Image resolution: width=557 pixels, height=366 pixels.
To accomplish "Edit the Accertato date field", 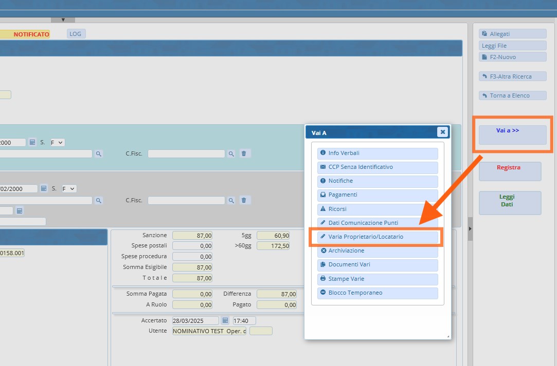I will point(196,321).
